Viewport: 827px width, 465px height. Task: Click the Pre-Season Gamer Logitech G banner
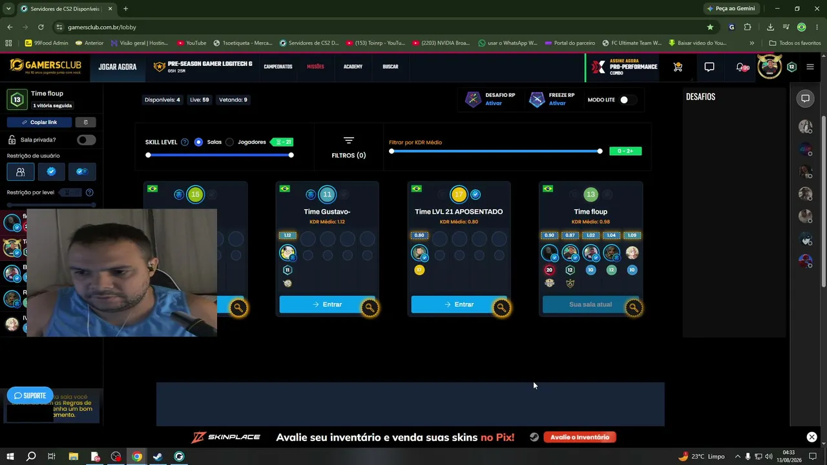[203, 67]
